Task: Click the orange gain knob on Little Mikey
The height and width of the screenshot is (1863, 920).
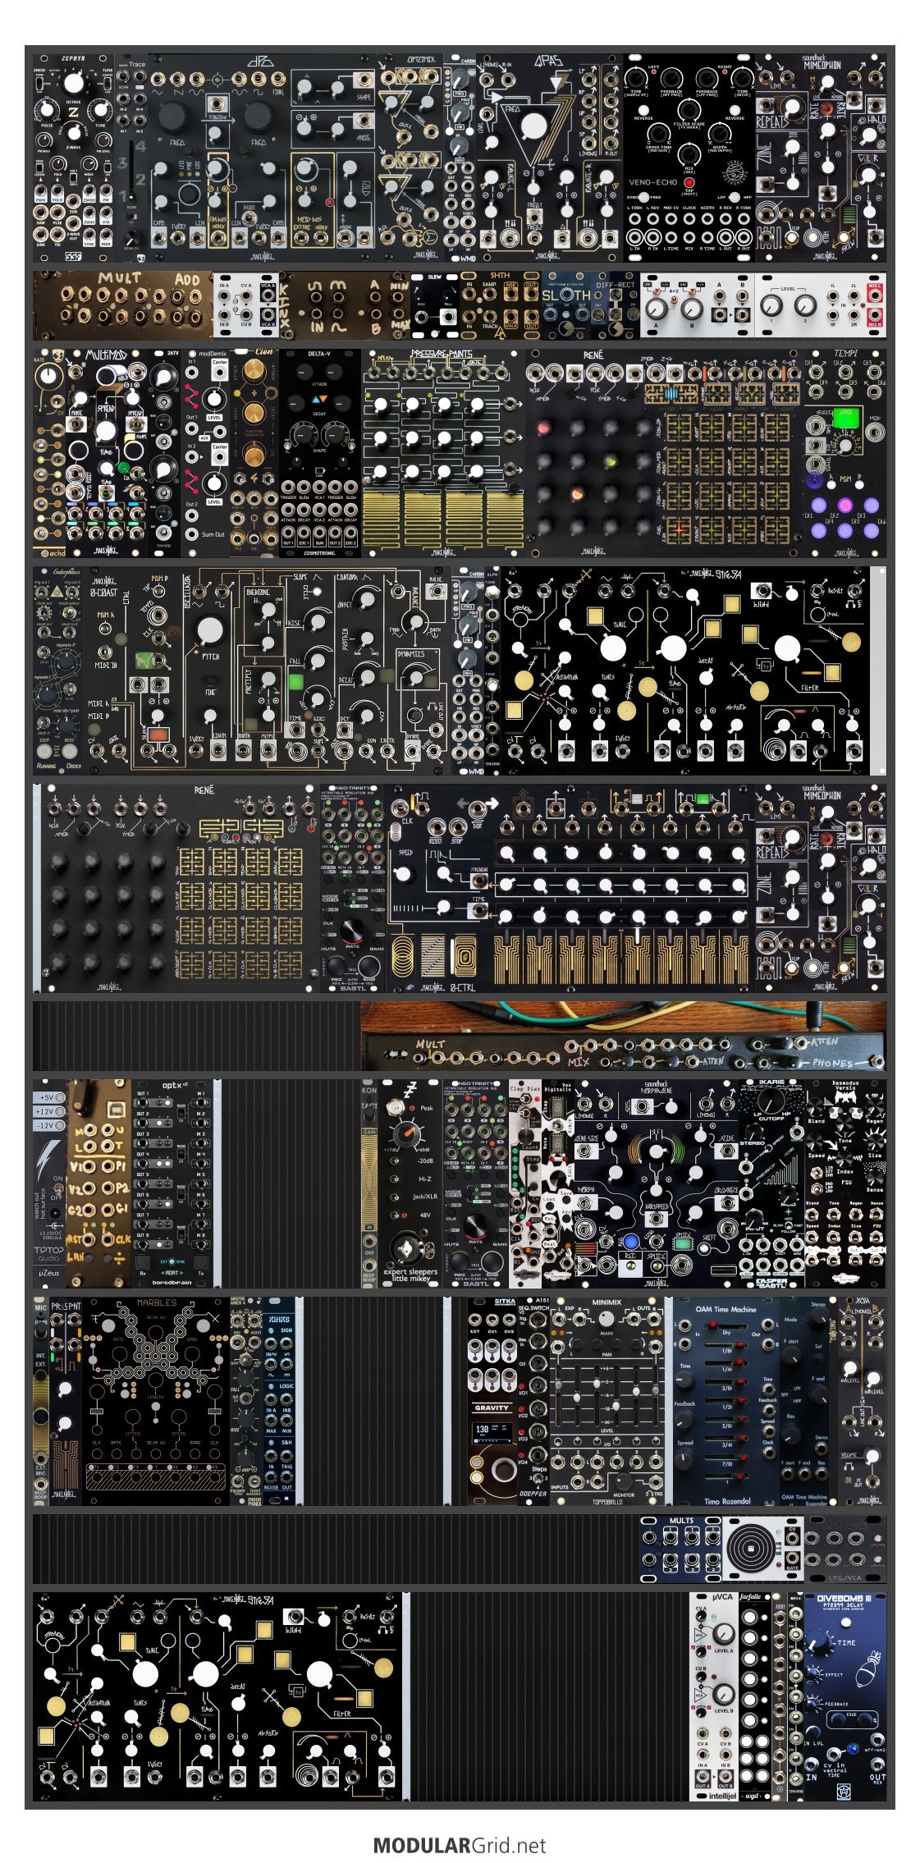Action: pyautogui.click(x=408, y=1134)
